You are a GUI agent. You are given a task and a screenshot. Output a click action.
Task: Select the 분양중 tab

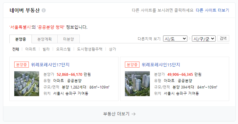pyautogui.click(x=21, y=39)
